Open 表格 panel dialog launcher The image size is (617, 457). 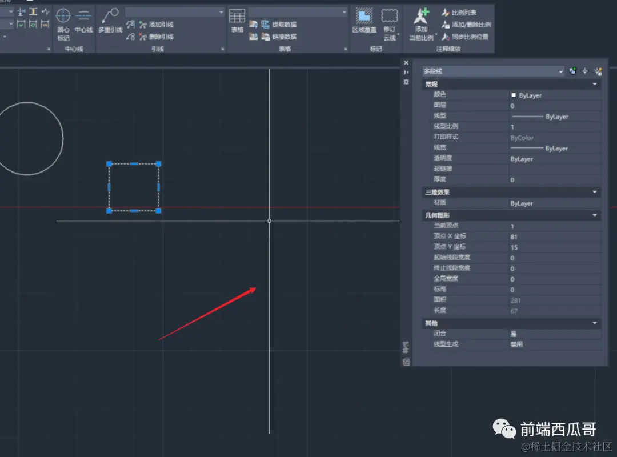tap(346, 49)
